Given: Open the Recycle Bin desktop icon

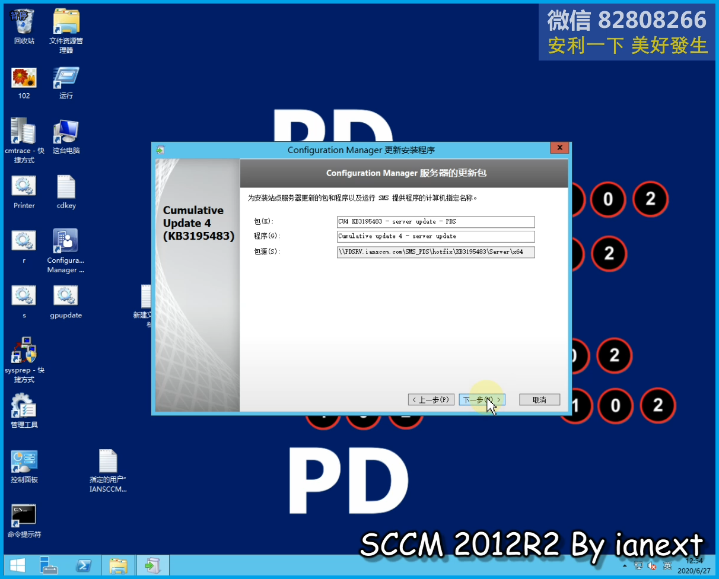Looking at the screenshot, I should coord(24,27).
